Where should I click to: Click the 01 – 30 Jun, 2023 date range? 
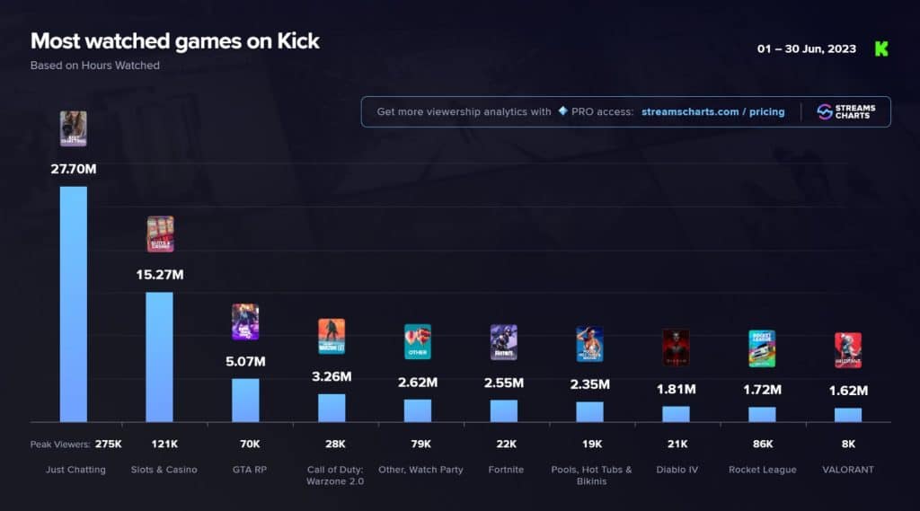tap(806, 48)
